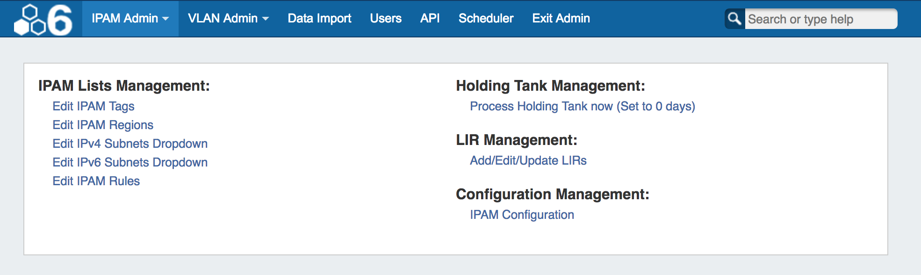The image size is (921, 275).
Task: Click the magnifying glass search icon
Action: coord(734,19)
